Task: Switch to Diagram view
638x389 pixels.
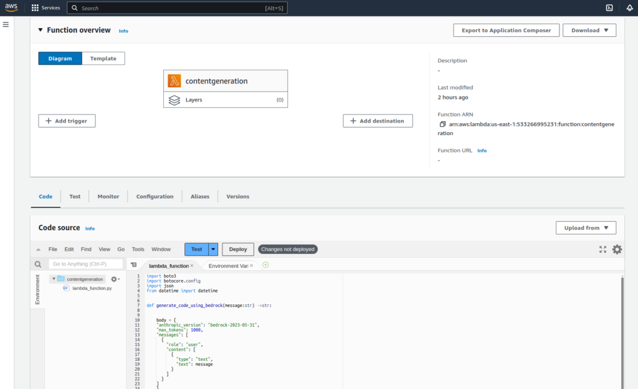Action: [60, 58]
